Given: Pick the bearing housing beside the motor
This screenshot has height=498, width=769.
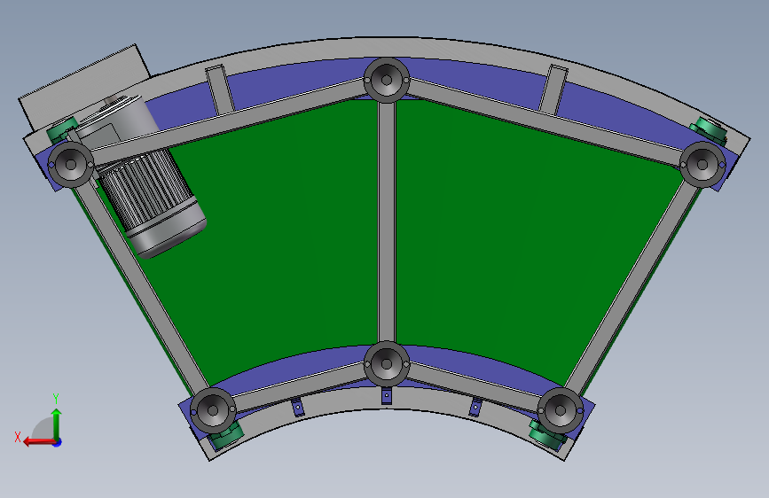Looking at the screenshot, I should [70, 165].
